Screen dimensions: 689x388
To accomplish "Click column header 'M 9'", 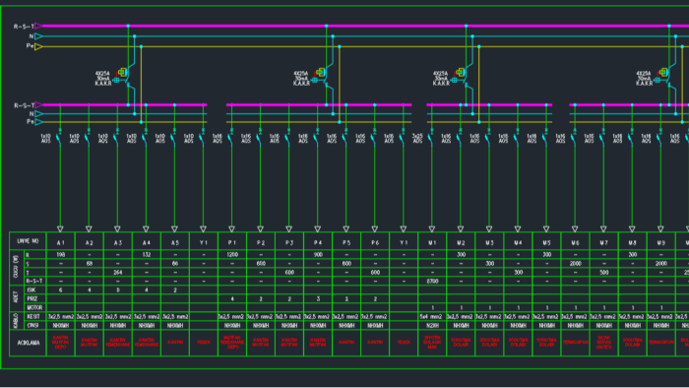I will (660, 242).
